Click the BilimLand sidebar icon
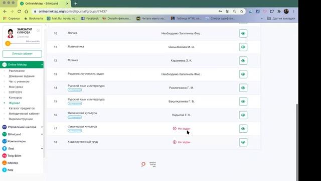Screen dimensions: 321x181 pos(5,134)
